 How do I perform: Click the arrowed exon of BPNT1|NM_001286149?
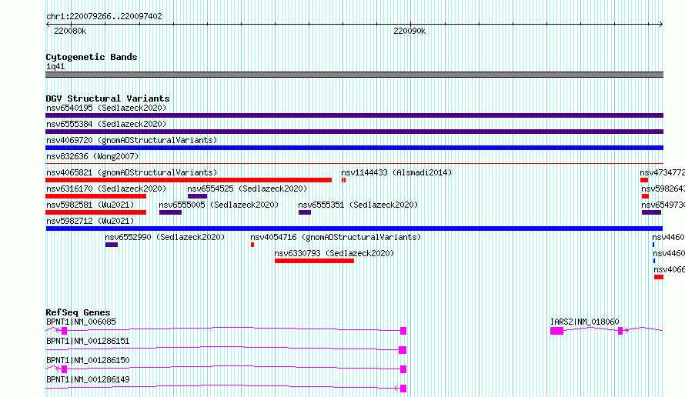click(403, 389)
